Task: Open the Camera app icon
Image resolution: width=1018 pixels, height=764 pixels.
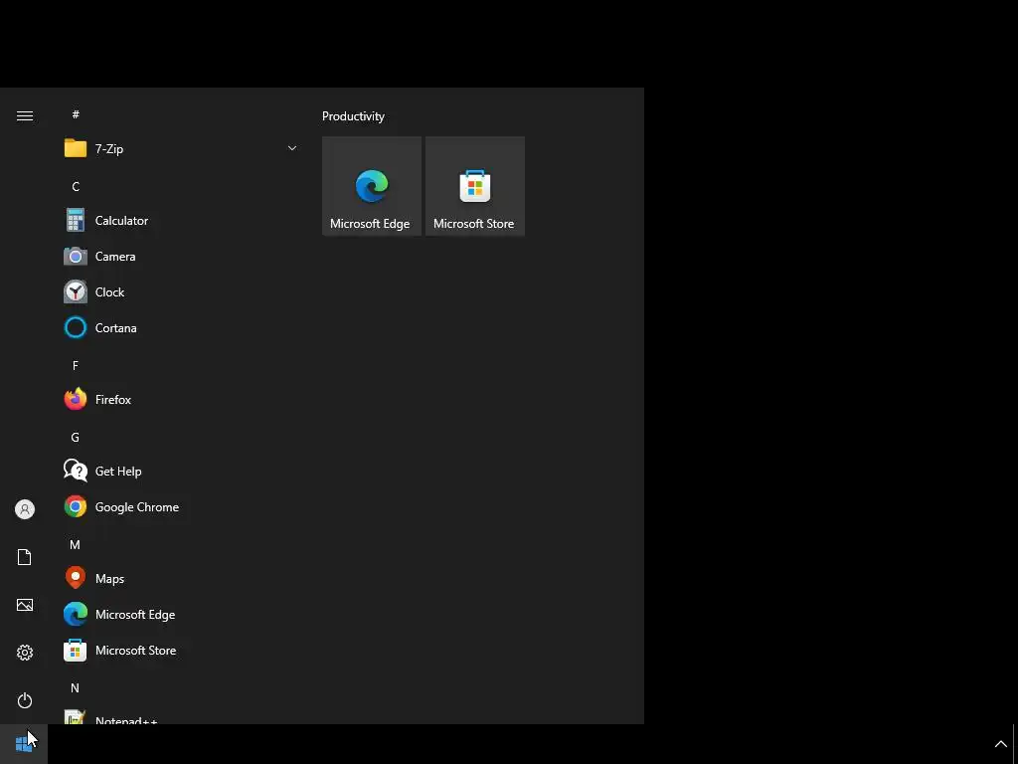Action: (76, 256)
